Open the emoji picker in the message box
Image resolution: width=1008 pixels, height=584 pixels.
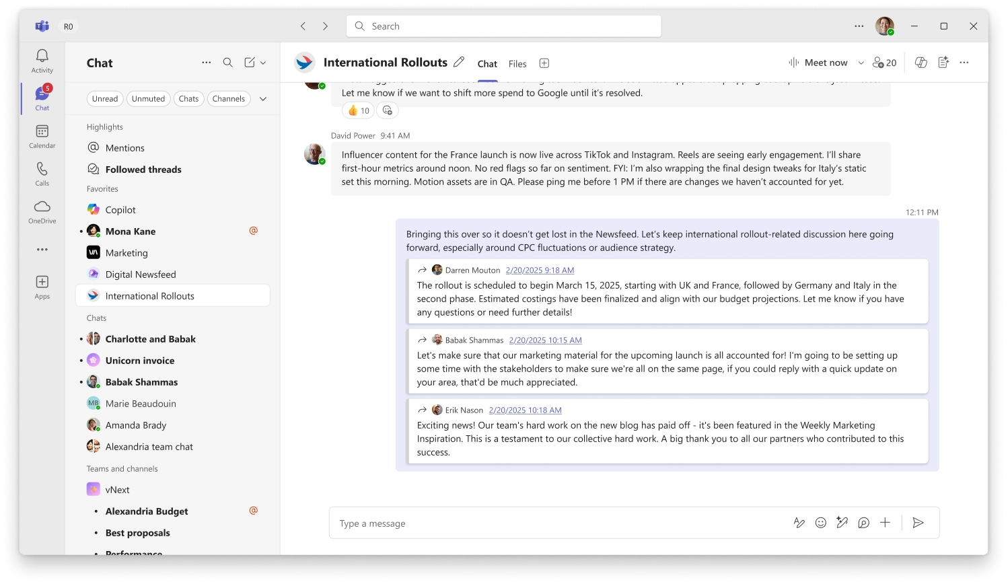click(820, 523)
